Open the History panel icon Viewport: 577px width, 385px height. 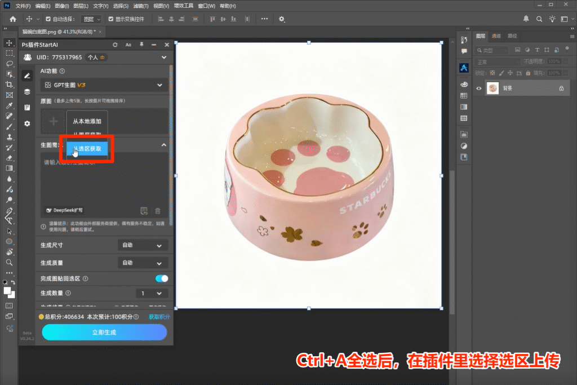tap(464, 40)
